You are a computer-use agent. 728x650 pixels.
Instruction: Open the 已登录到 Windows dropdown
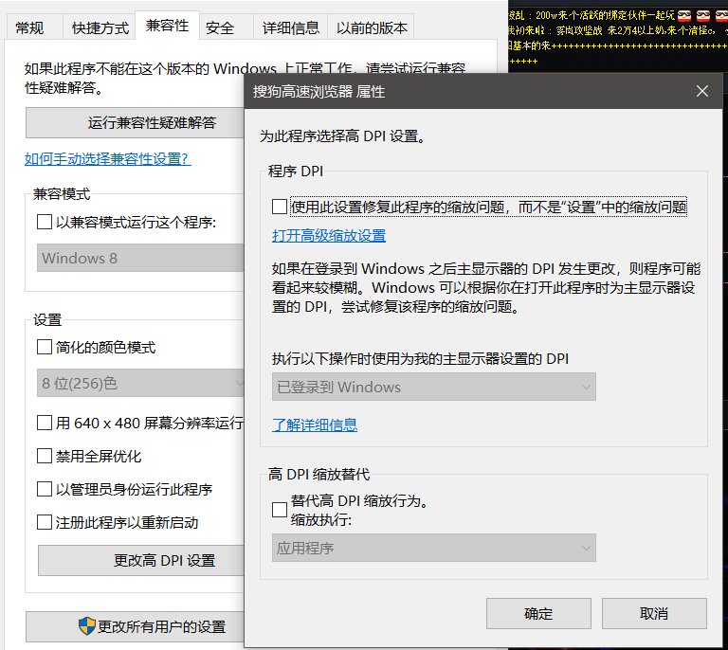click(433, 387)
